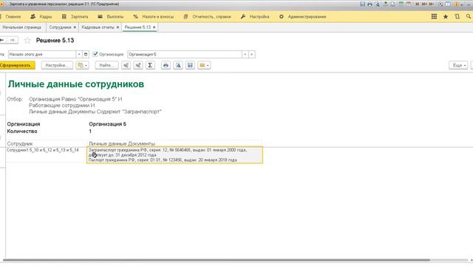This screenshot has height=266, width=473.
Task: Close the Решение 5.13 tab
Action: click(154, 27)
